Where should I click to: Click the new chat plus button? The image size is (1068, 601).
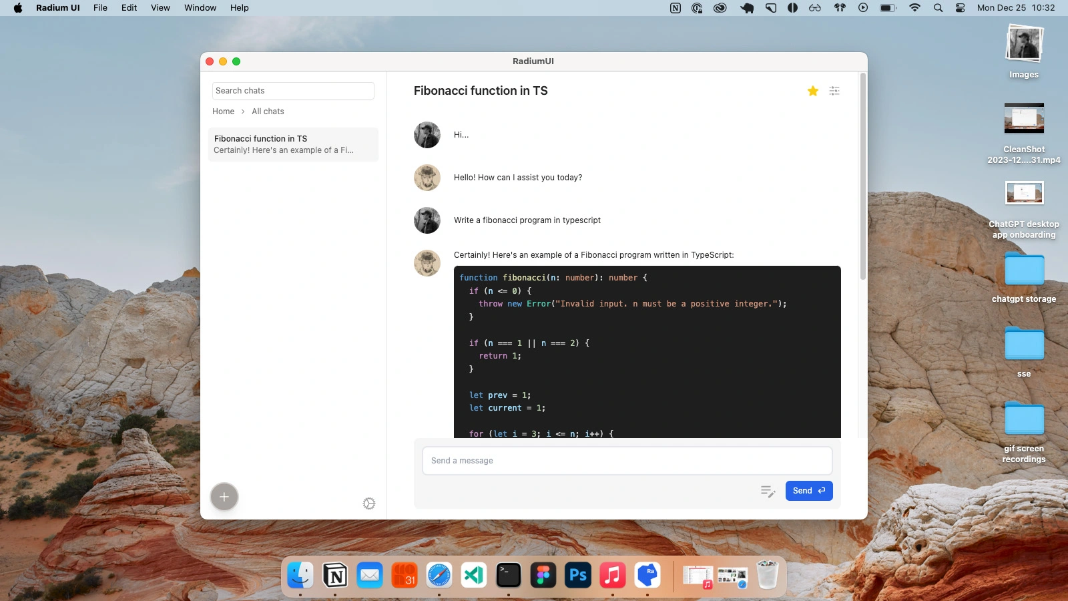pos(224,497)
